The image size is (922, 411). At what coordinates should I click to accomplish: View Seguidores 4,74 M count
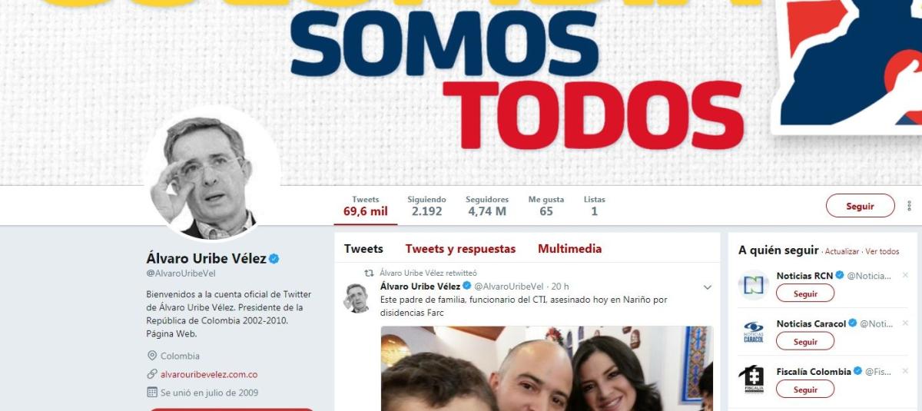(x=487, y=206)
